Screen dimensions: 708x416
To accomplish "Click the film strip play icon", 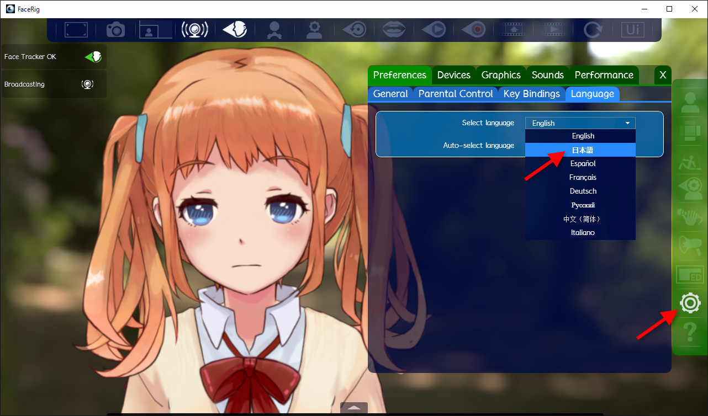I will coord(553,29).
